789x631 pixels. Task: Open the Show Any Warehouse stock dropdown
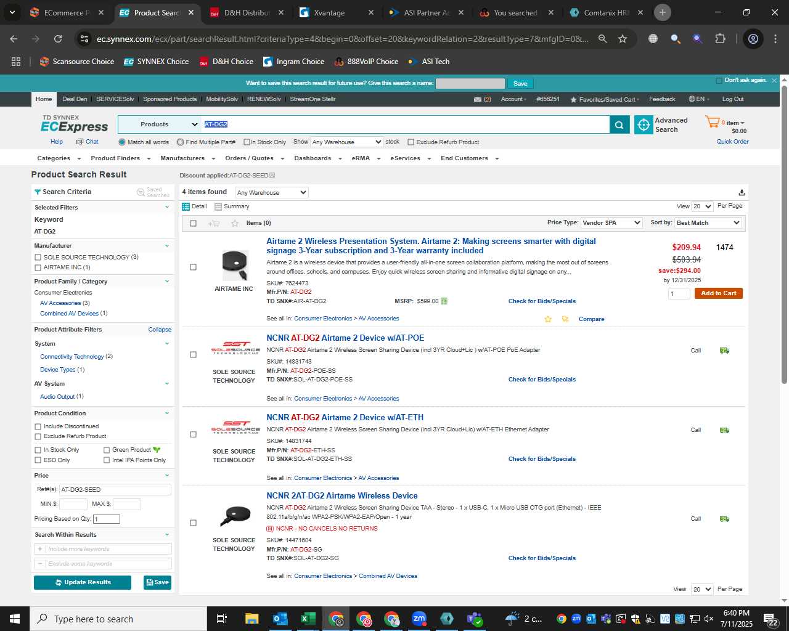pyautogui.click(x=346, y=142)
